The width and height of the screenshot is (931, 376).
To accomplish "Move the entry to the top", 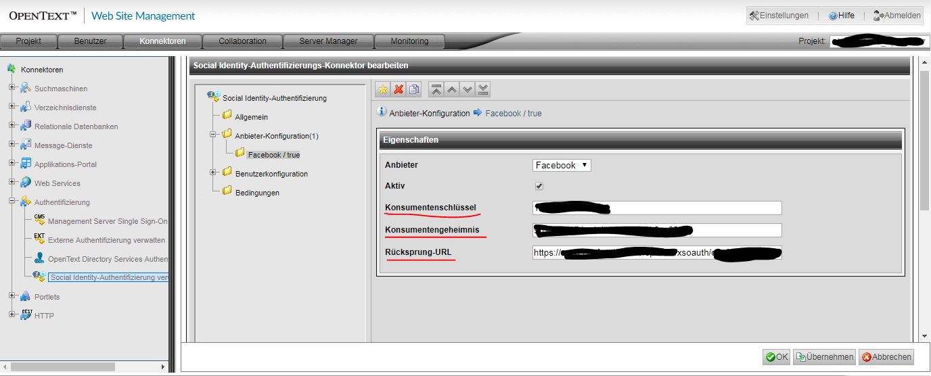I will coord(436,89).
